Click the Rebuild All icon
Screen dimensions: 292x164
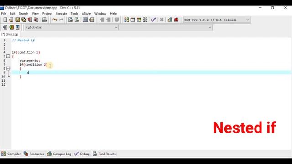tap(145, 20)
